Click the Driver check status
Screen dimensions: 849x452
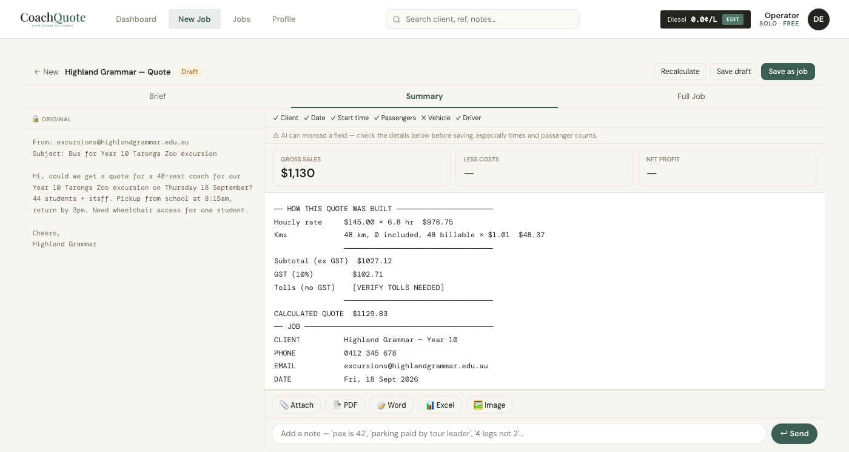(x=469, y=118)
